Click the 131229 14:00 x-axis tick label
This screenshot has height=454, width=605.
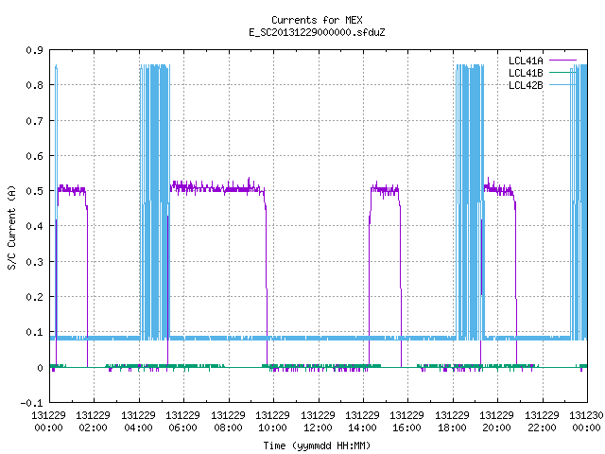coord(362,422)
